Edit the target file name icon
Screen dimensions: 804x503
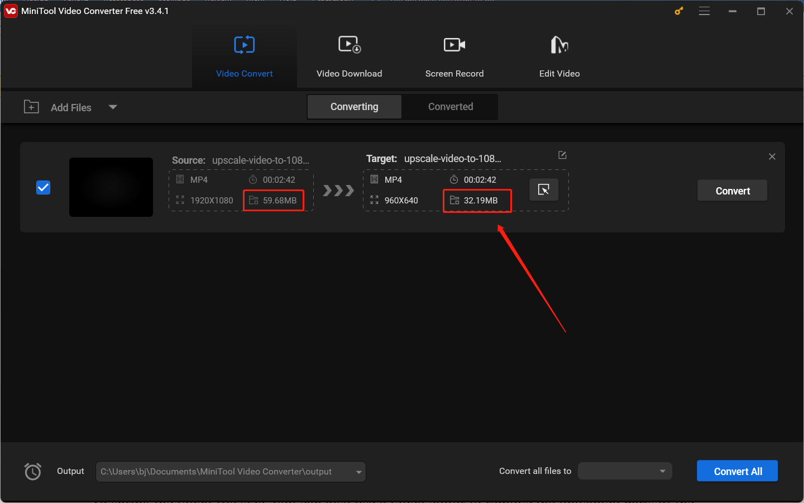(562, 155)
